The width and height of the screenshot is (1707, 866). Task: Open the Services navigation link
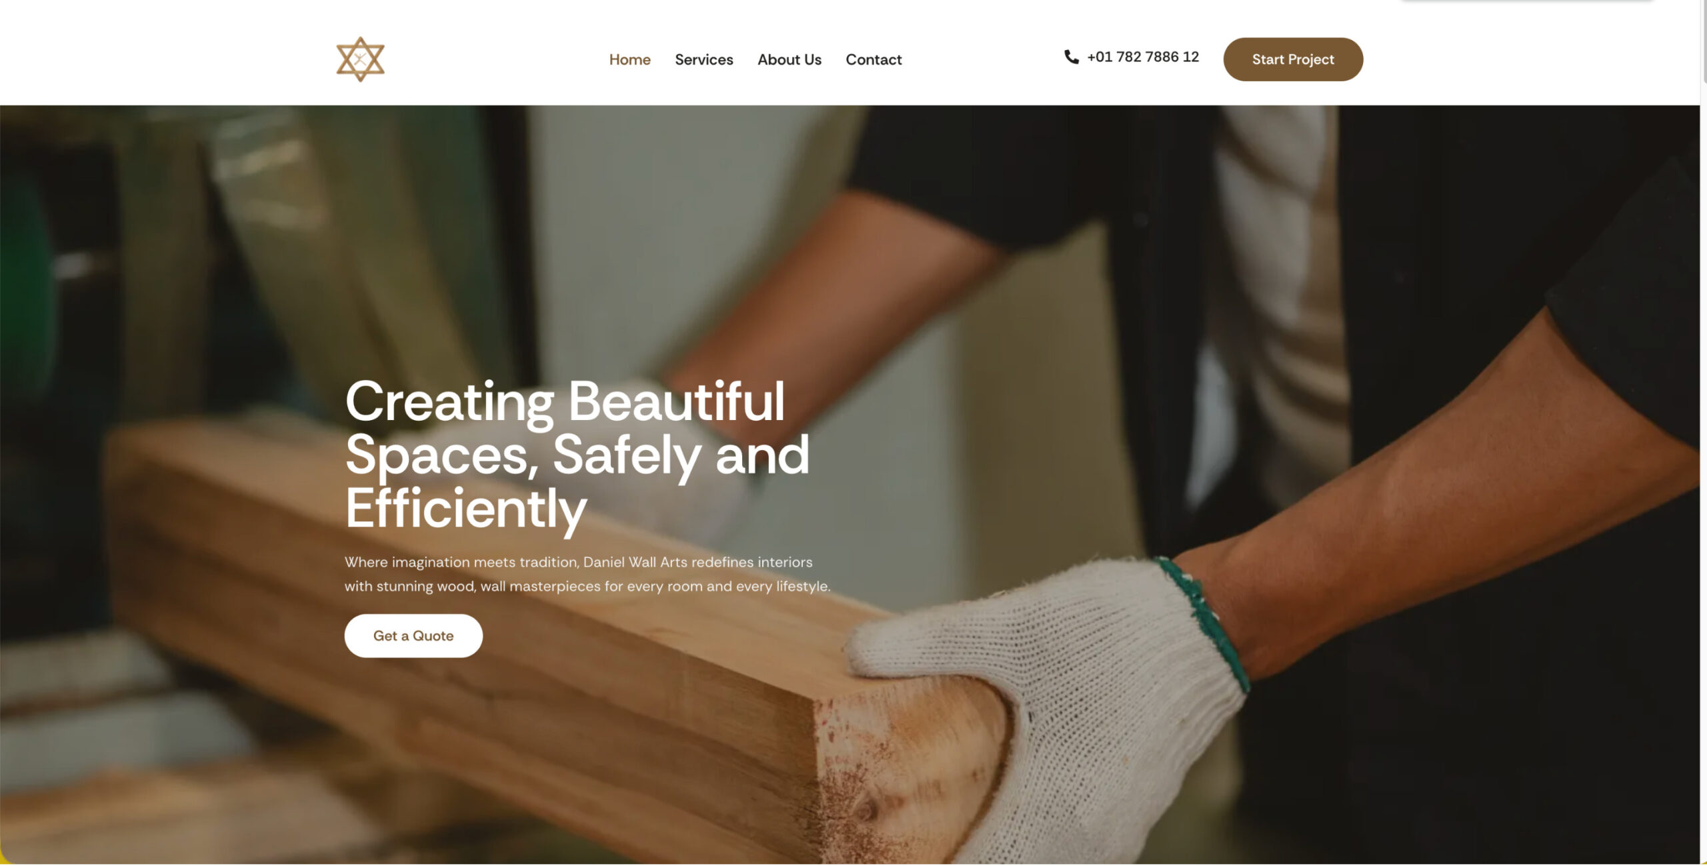pos(703,59)
